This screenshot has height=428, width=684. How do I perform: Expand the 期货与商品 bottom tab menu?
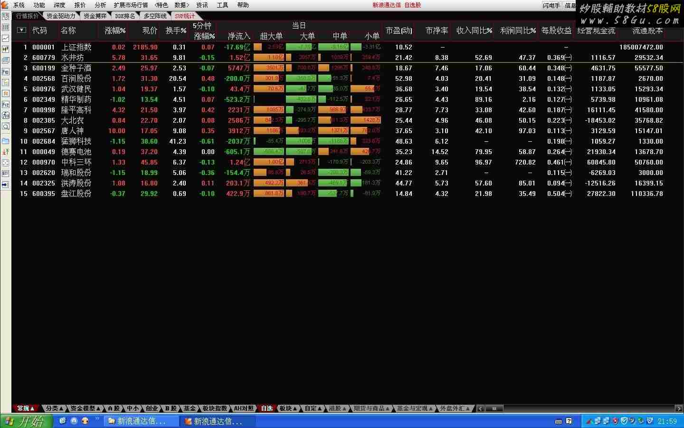pyautogui.click(x=372, y=409)
